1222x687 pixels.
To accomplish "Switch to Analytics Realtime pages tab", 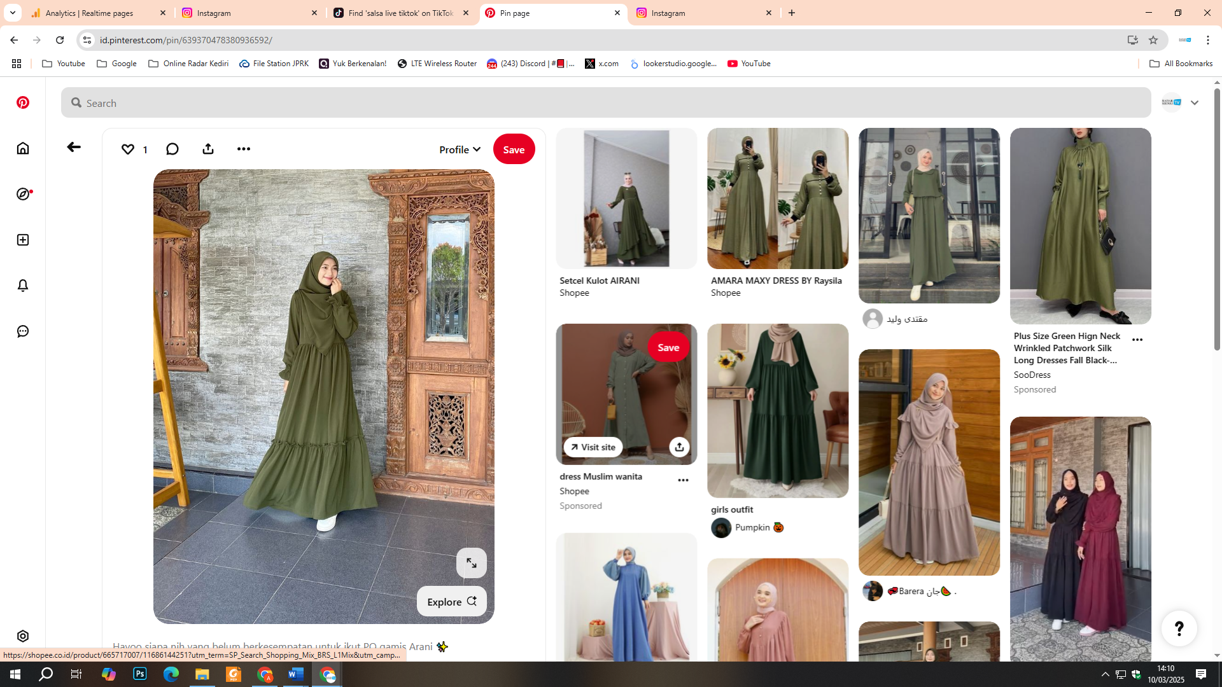I will [99, 13].
